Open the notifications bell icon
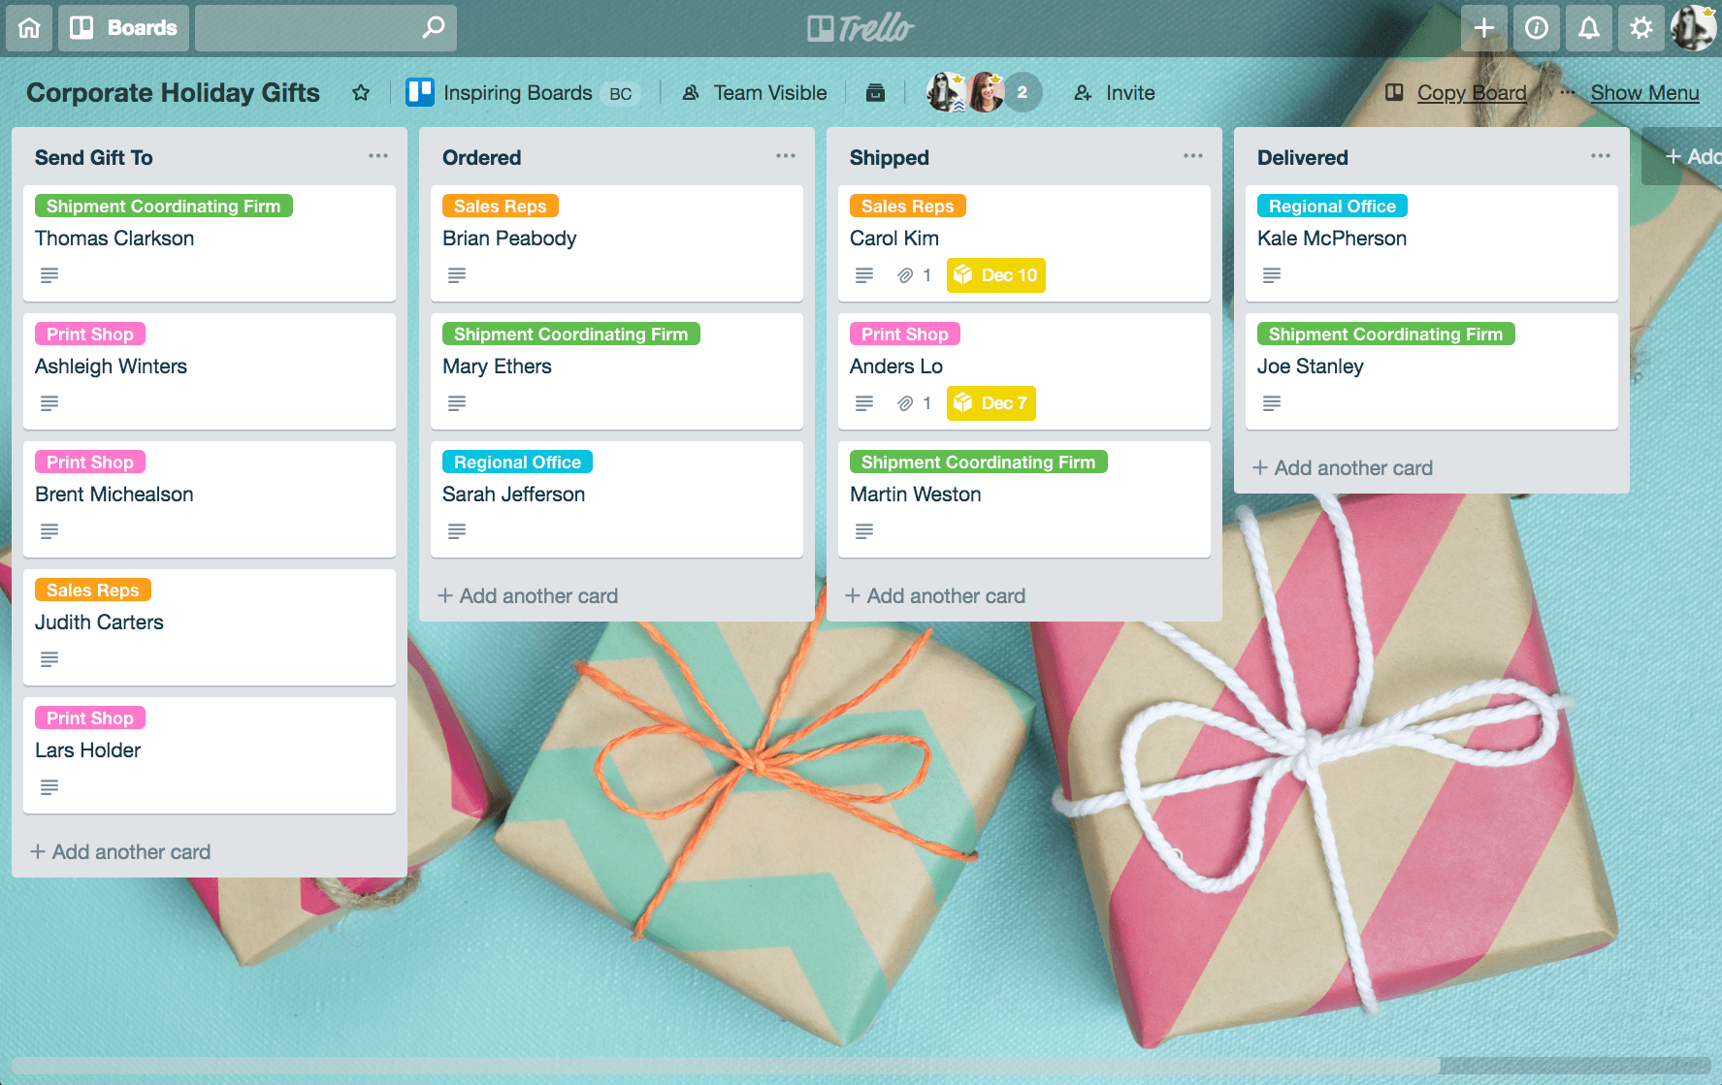Image resolution: width=1722 pixels, height=1085 pixels. 1588,27
